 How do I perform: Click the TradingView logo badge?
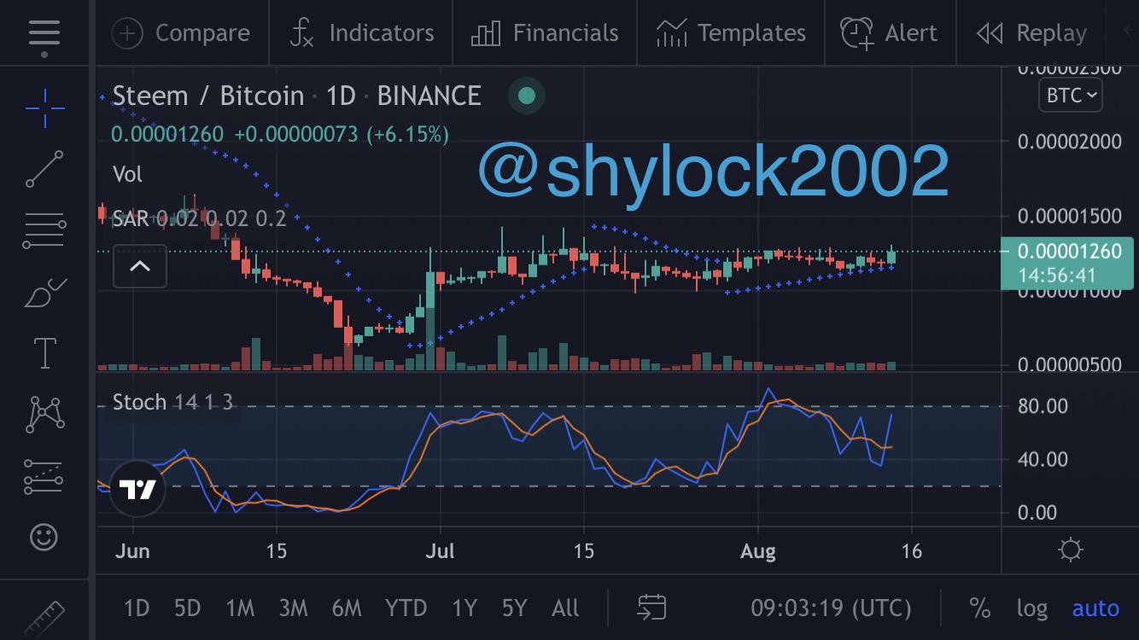click(137, 489)
